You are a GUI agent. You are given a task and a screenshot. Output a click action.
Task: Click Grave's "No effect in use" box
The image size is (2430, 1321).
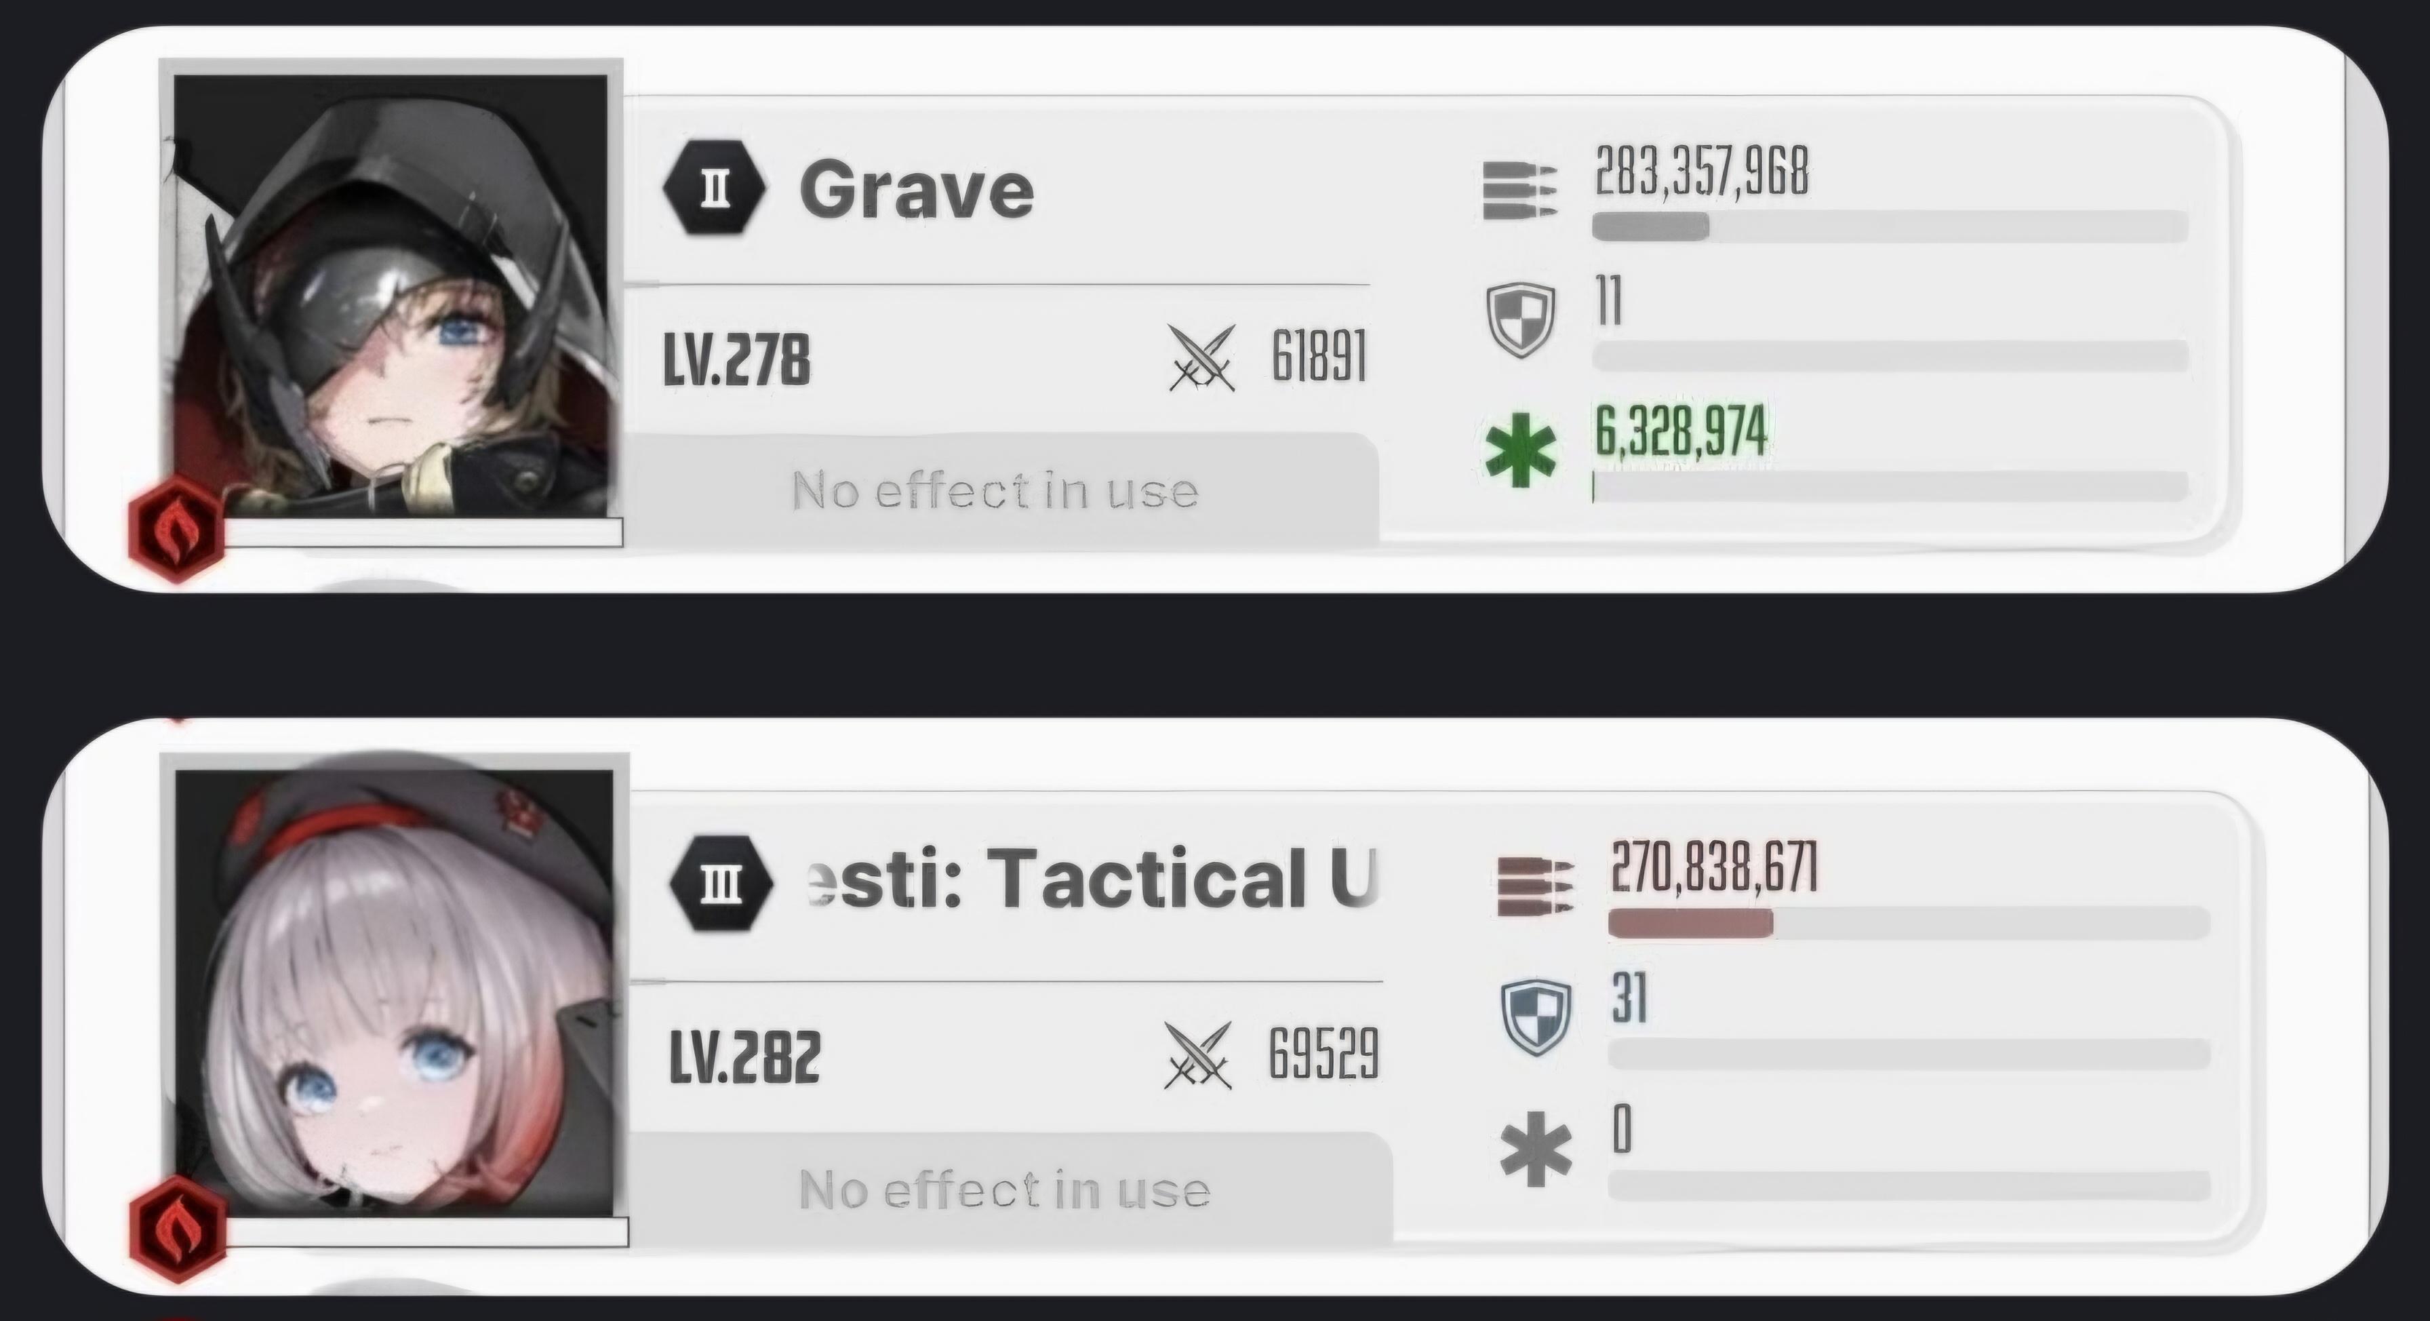pos(1001,489)
